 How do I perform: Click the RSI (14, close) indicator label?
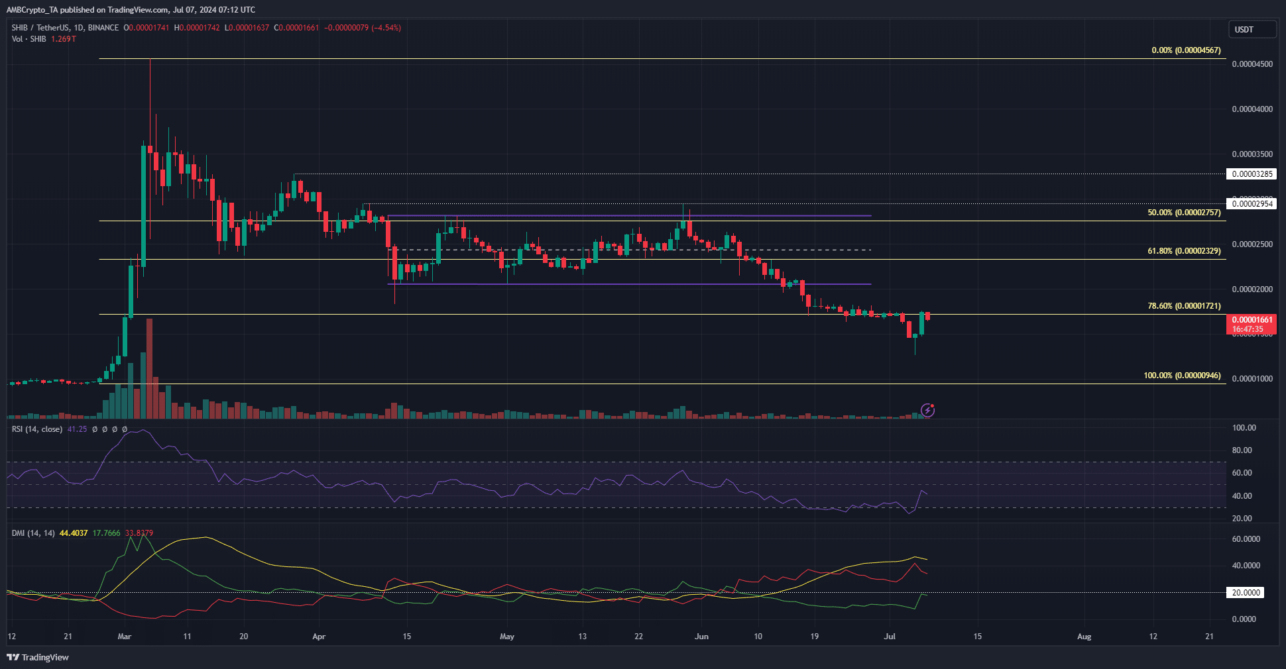[x=37, y=429]
